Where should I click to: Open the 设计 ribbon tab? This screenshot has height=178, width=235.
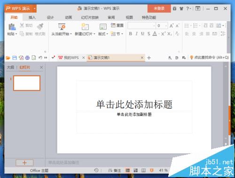pos(50,17)
